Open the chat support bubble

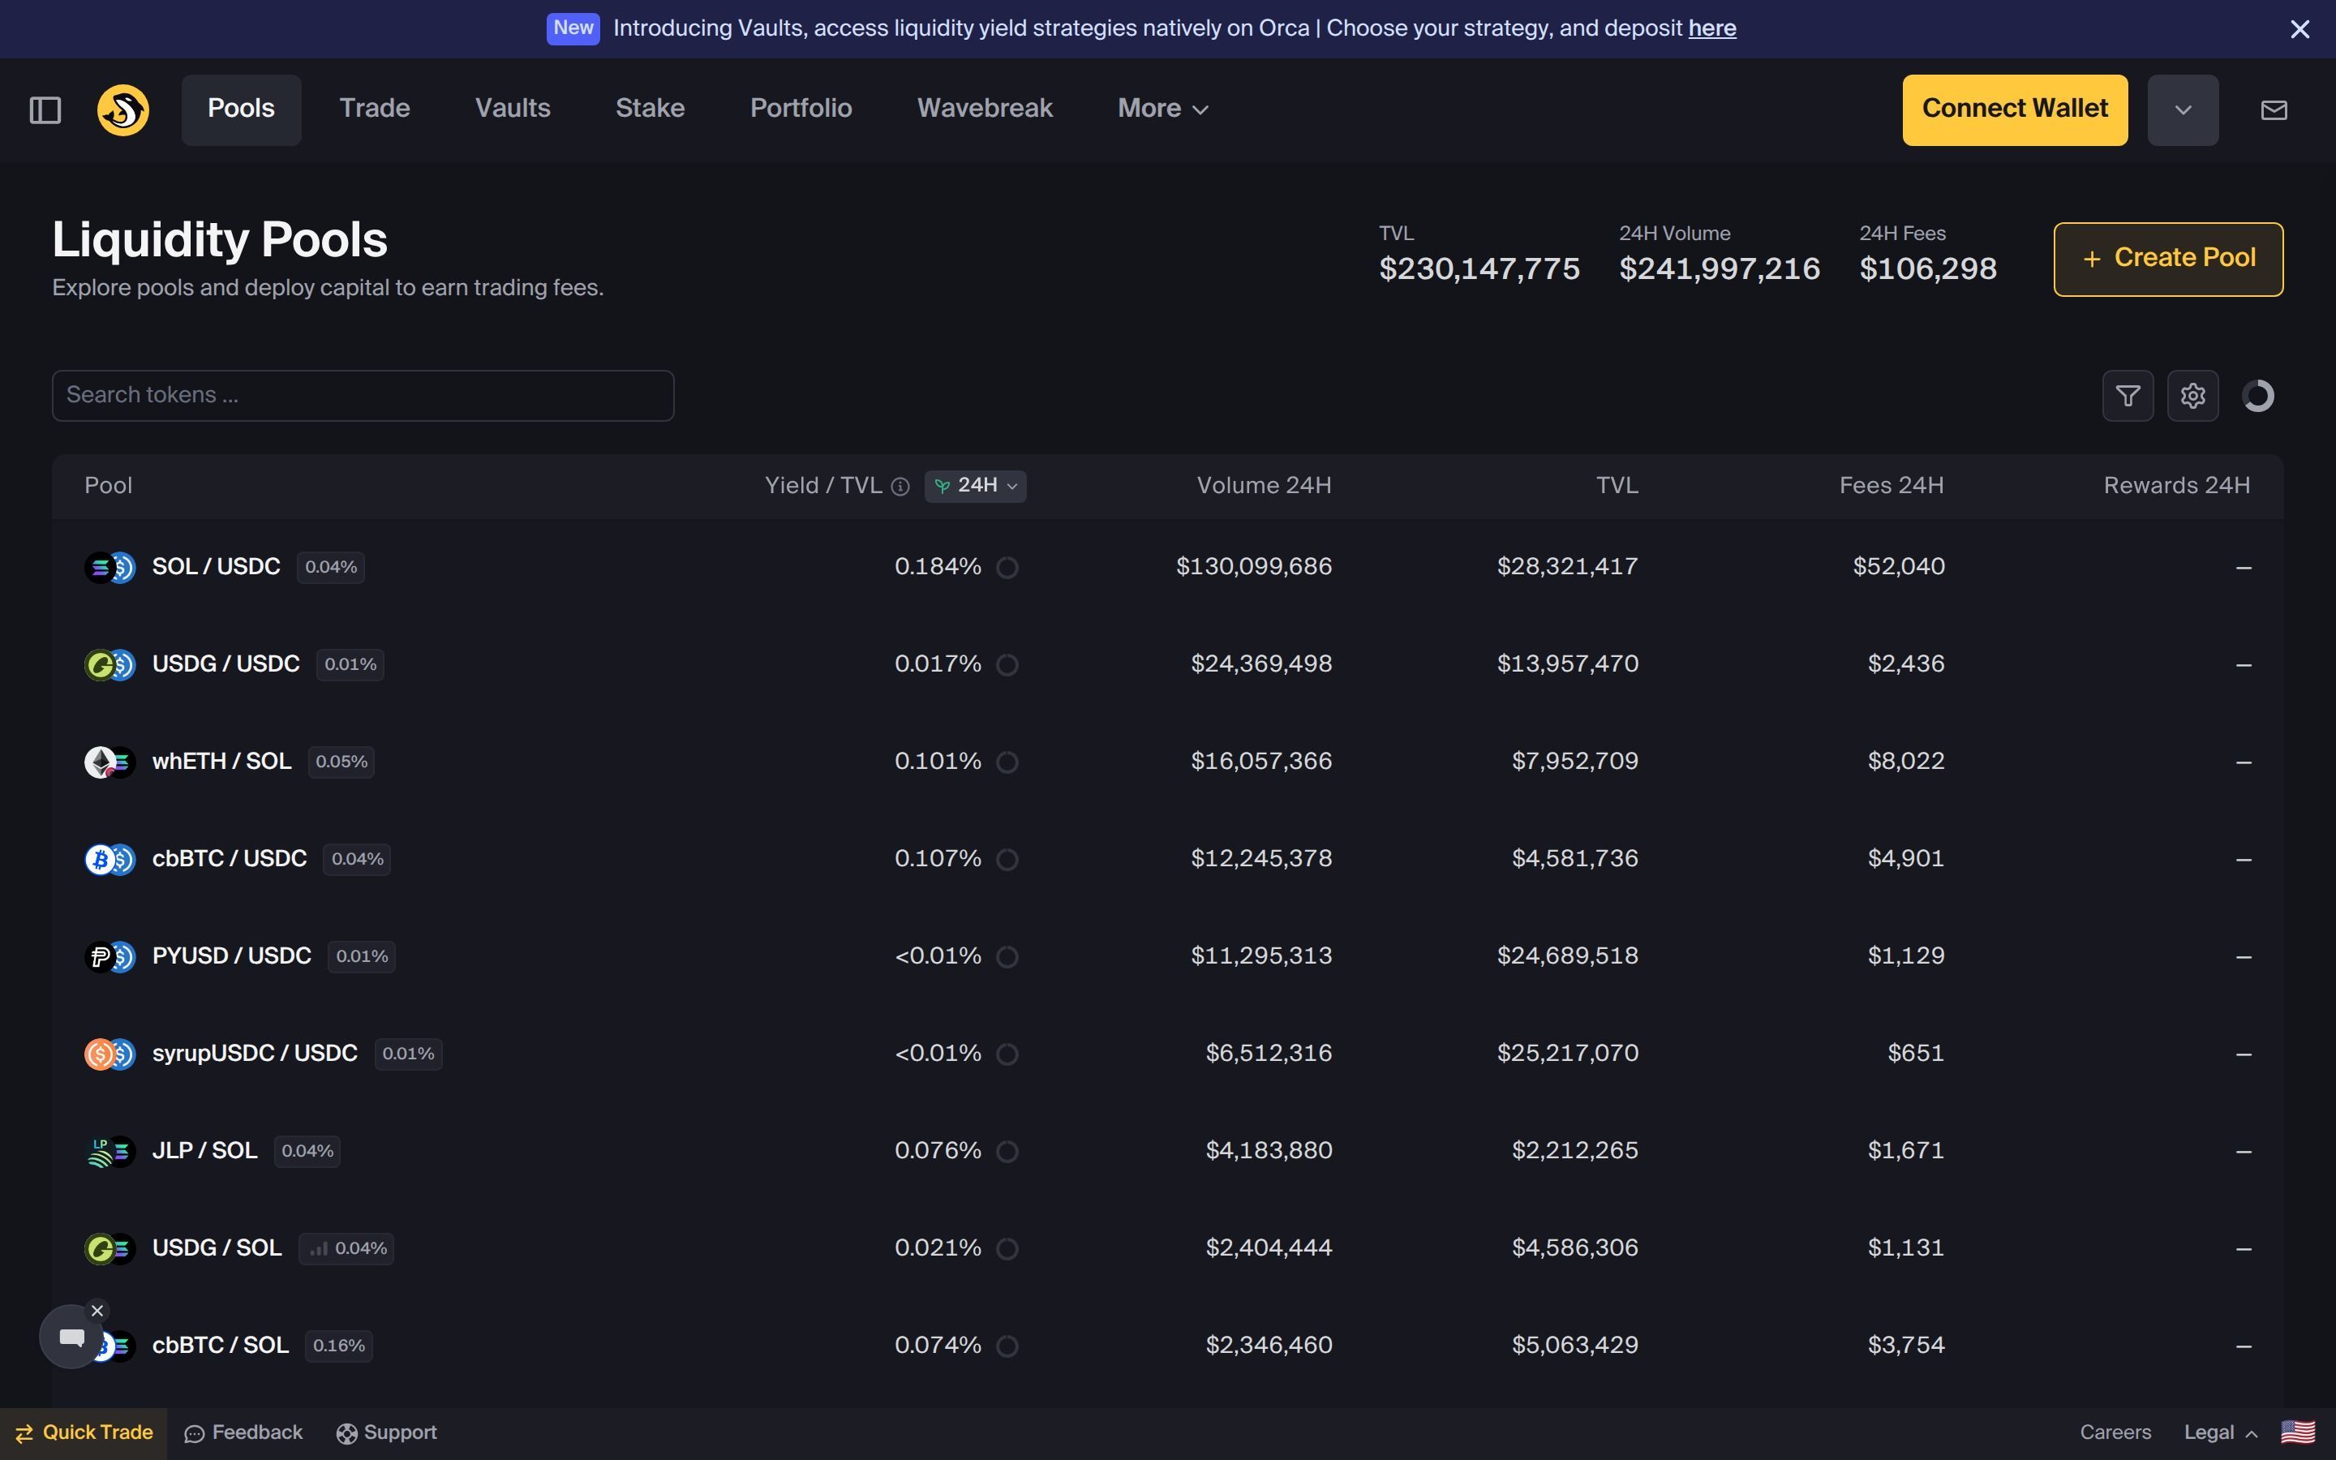pos(71,1338)
